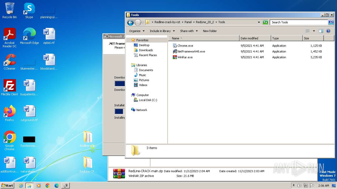Select RedLine-CR zip folder on desktop

click(88, 165)
